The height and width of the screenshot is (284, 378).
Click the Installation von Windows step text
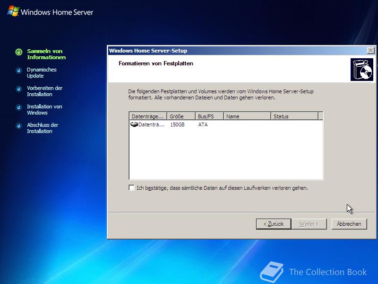(44, 110)
